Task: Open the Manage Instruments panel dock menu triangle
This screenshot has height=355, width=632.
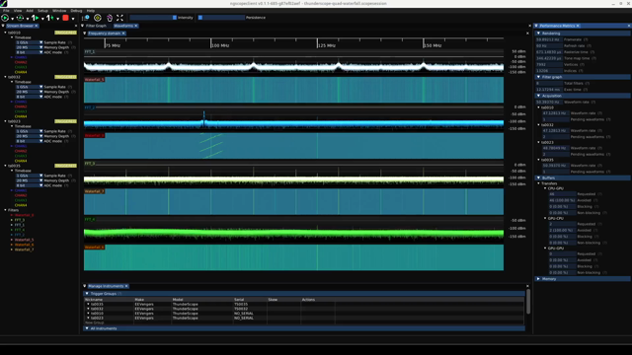Action: click(85, 286)
